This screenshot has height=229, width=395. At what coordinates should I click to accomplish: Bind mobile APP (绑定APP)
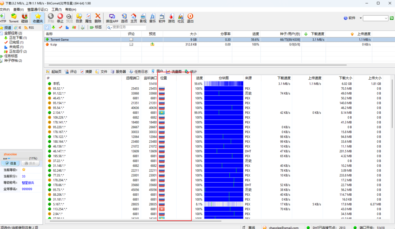tap(112, 18)
